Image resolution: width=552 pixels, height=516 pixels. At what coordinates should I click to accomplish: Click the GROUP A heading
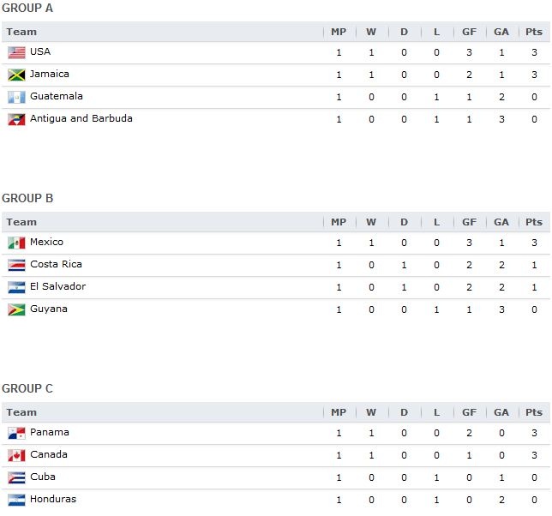[x=27, y=8]
